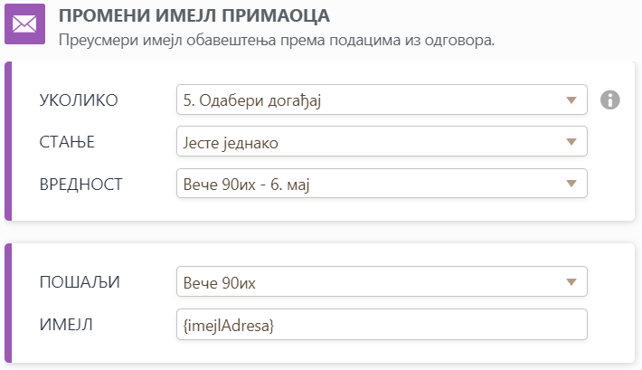Image resolution: width=642 pixels, height=370 pixels.
Task: Click the gray info icon
Action: [x=610, y=100]
